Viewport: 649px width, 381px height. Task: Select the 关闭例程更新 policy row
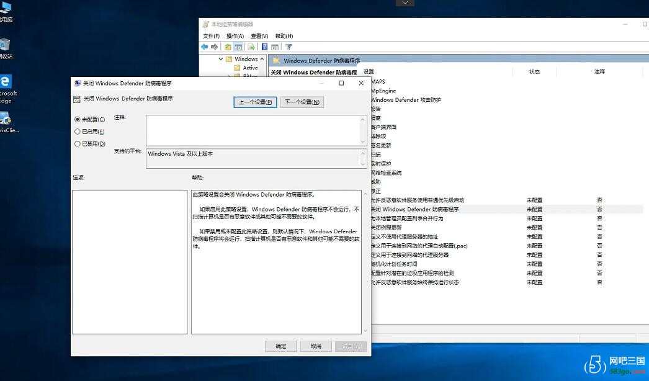coord(507,227)
